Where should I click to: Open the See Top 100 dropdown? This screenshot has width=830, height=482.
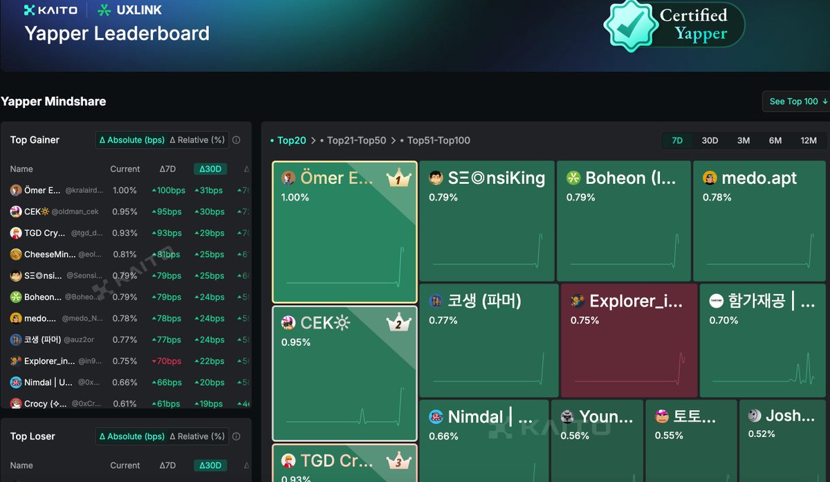[798, 102]
